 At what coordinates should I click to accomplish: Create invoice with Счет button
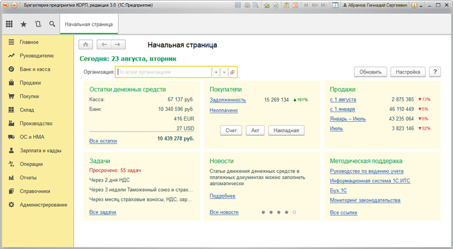coord(231,130)
